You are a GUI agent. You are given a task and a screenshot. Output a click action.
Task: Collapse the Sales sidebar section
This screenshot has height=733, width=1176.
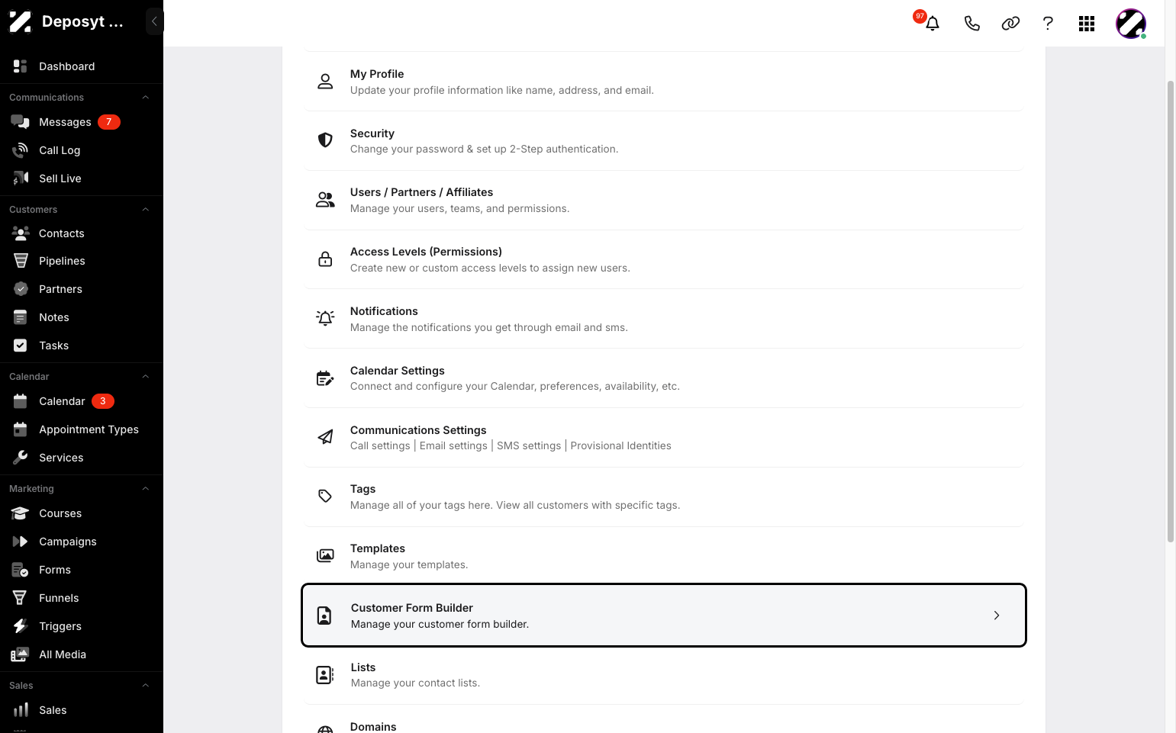coord(145,686)
